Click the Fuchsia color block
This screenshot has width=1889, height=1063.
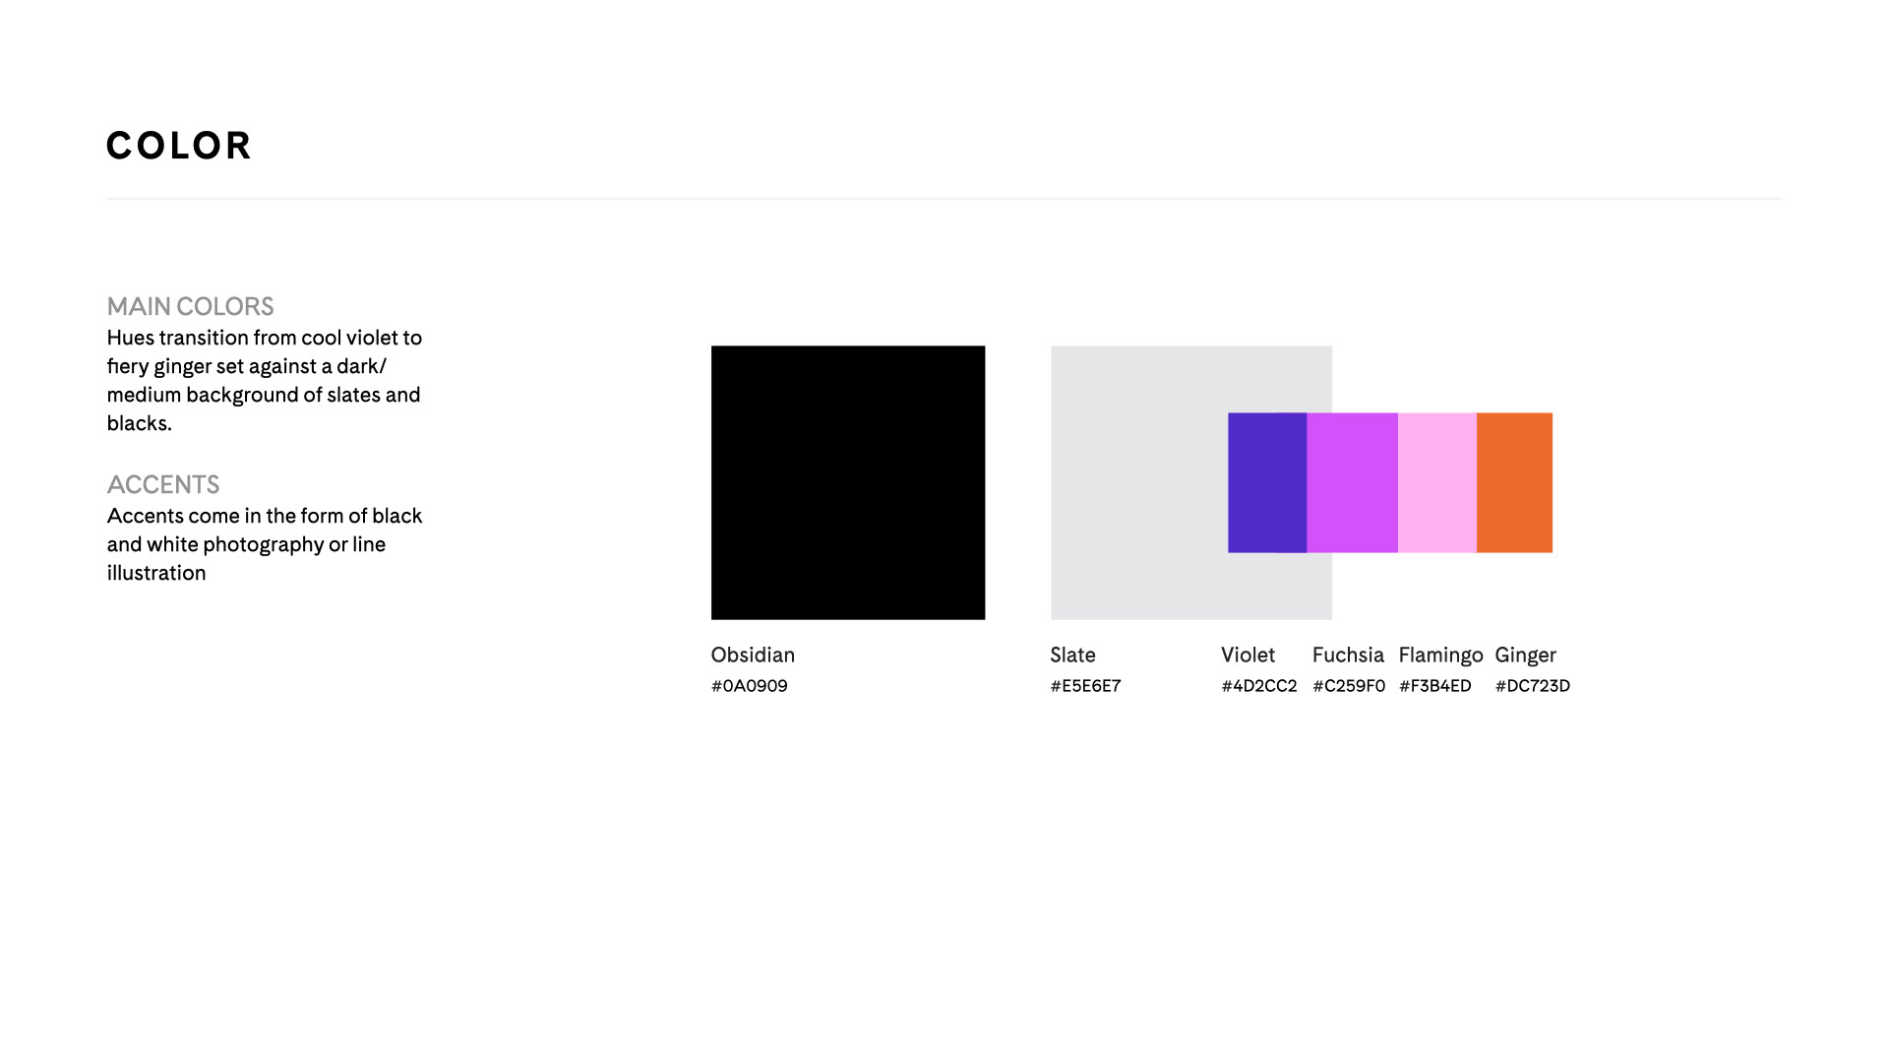(1352, 482)
